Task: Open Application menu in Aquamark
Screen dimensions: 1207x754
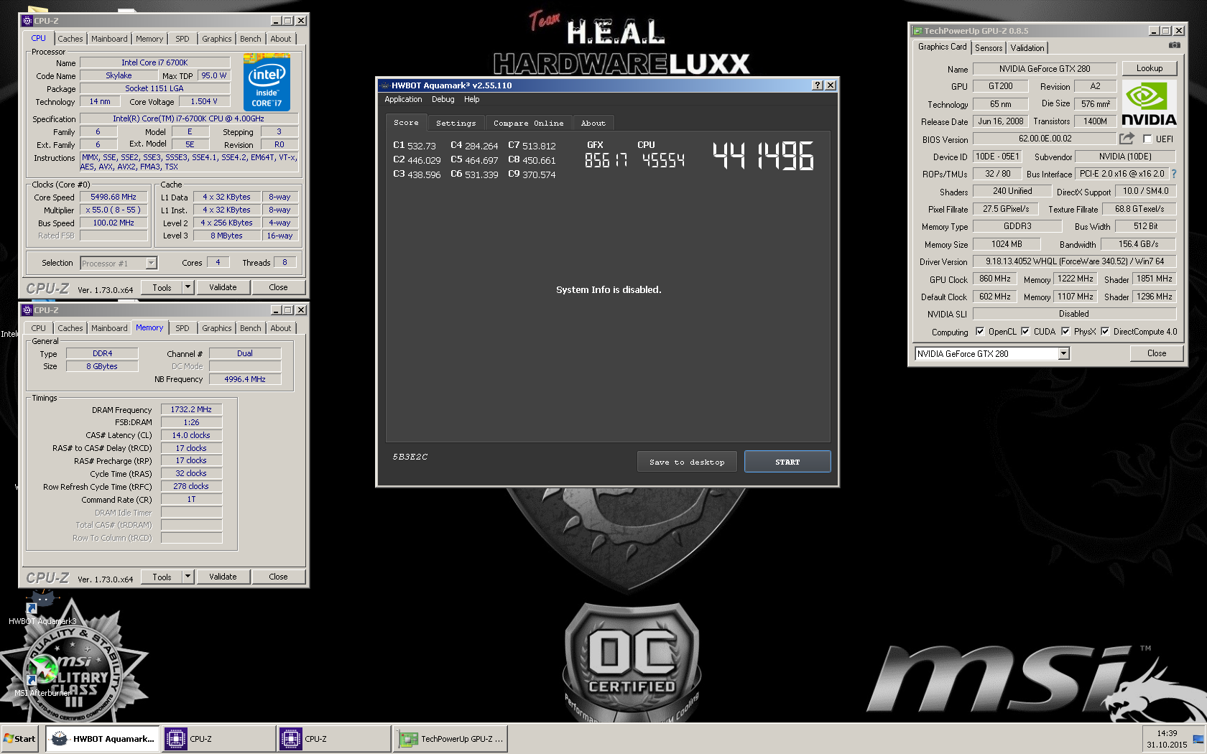Action: coord(403,99)
